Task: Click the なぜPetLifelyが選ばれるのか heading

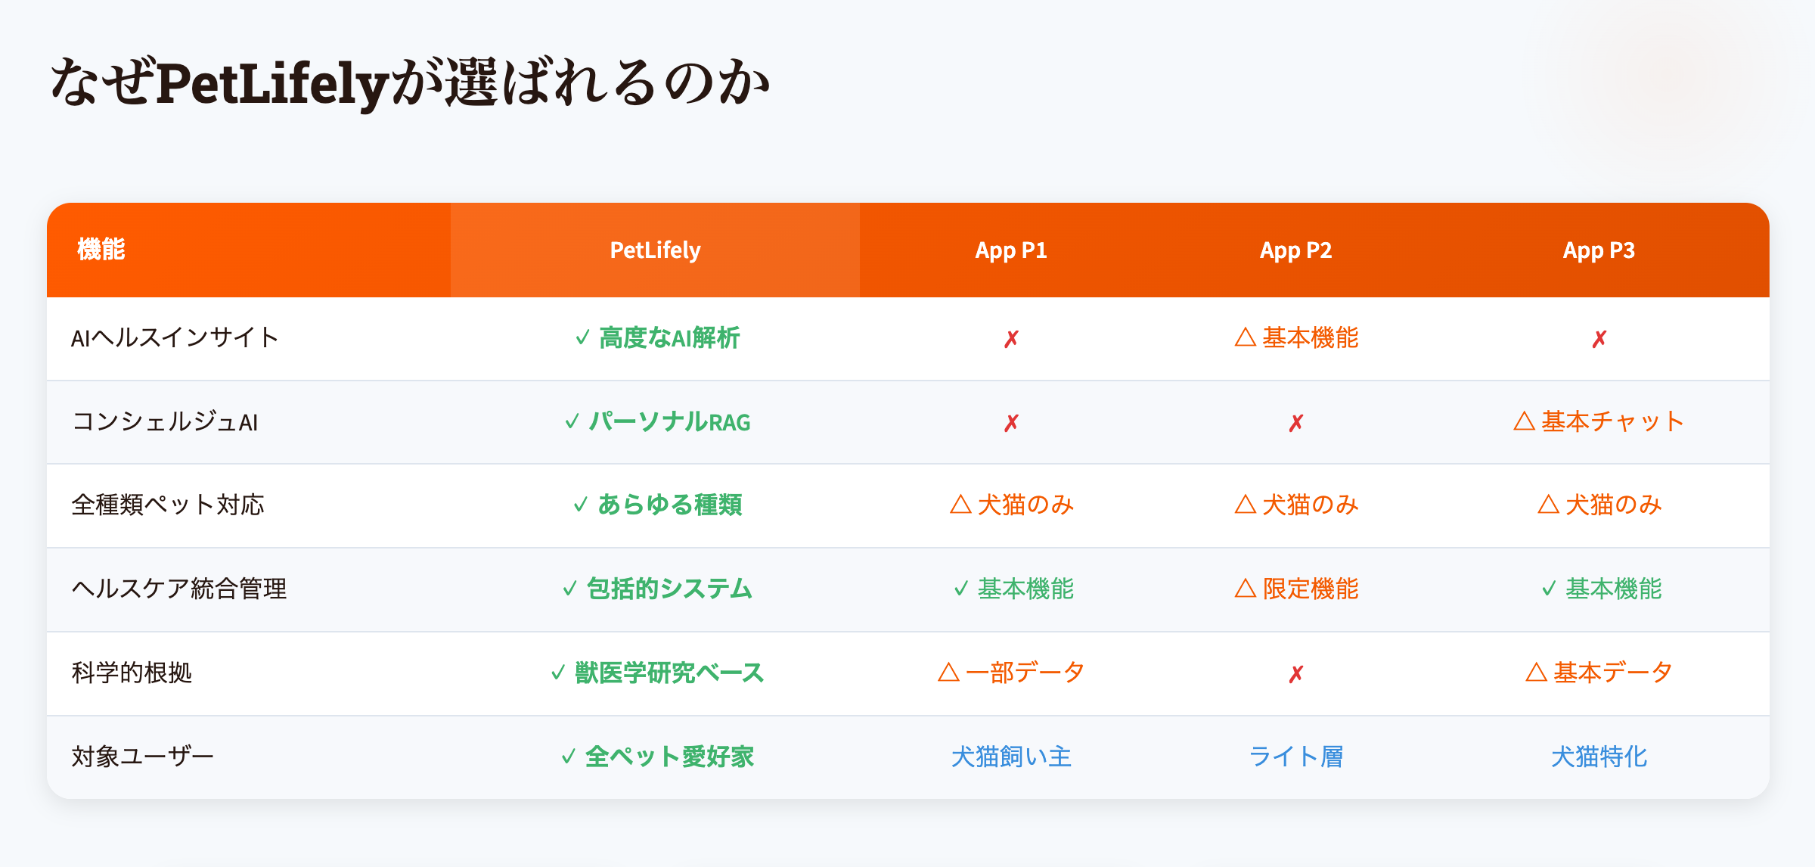Action: [x=409, y=82]
